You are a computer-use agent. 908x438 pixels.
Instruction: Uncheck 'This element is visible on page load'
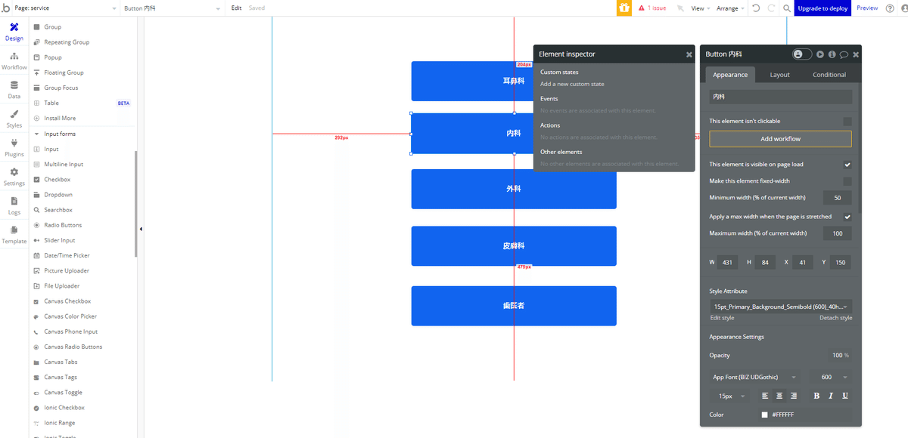pos(847,164)
